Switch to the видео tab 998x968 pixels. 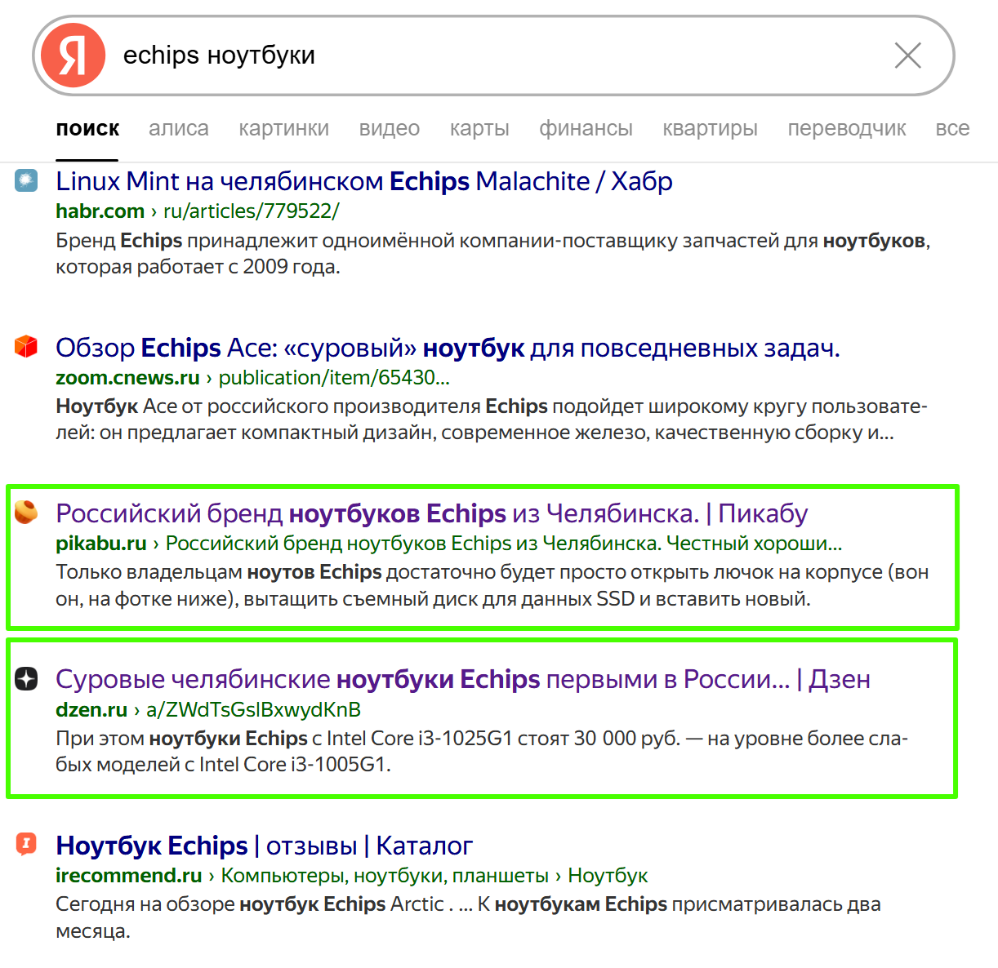389,129
